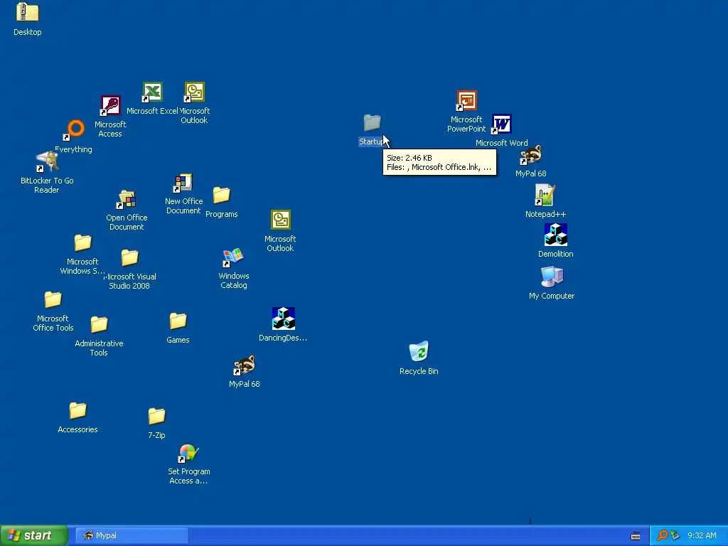
Task: Select the DancingDes... icon
Action: 283,318
